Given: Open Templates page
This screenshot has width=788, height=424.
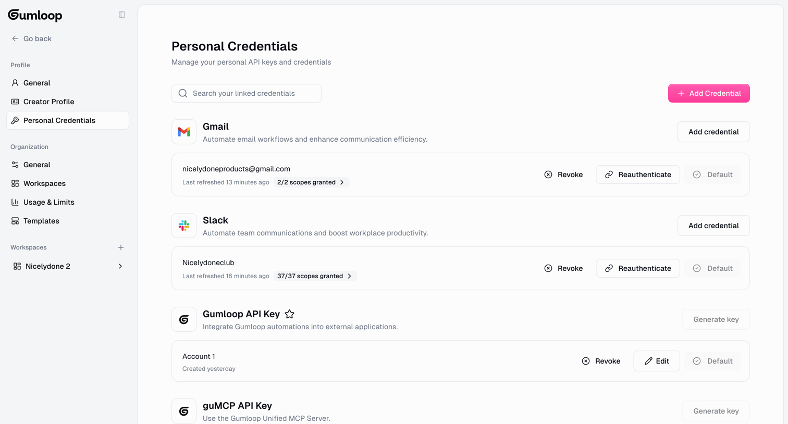Looking at the screenshot, I should pyautogui.click(x=68, y=221).
